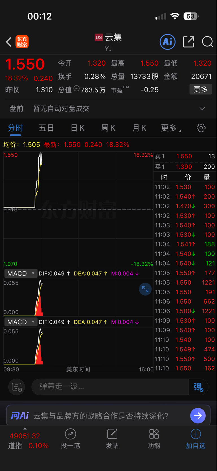
Task: Open the barrage settings list icon
Action: click(x=17, y=387)
